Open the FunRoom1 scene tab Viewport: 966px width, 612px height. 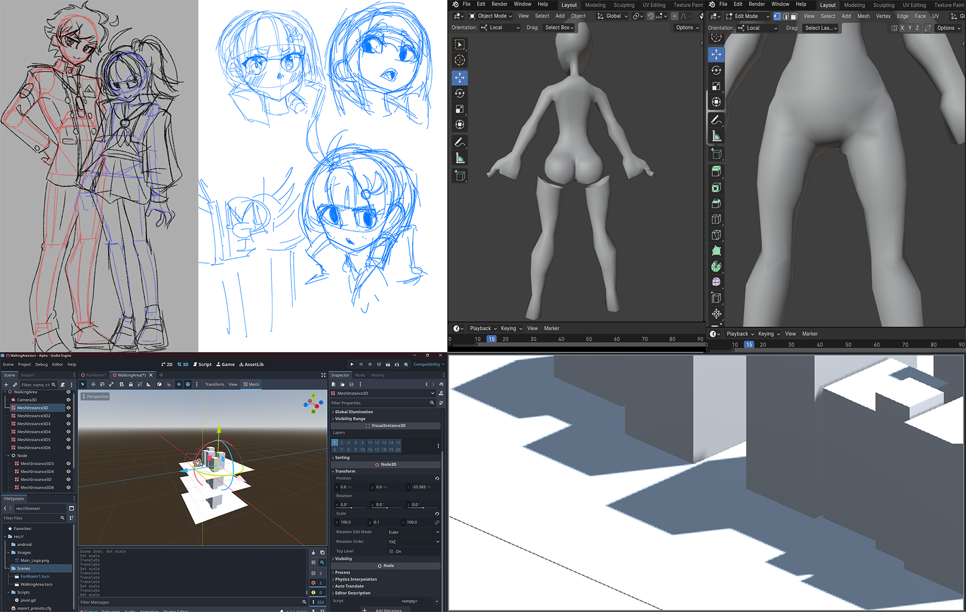pyautogui.click(x=94, y=375)
